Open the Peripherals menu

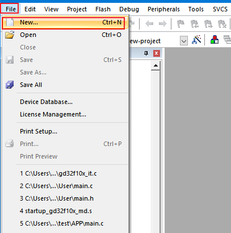163,9
